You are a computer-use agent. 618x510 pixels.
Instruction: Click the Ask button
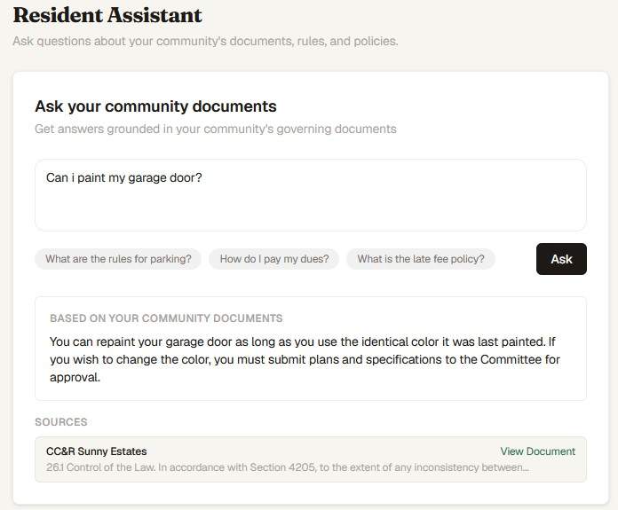561,259
